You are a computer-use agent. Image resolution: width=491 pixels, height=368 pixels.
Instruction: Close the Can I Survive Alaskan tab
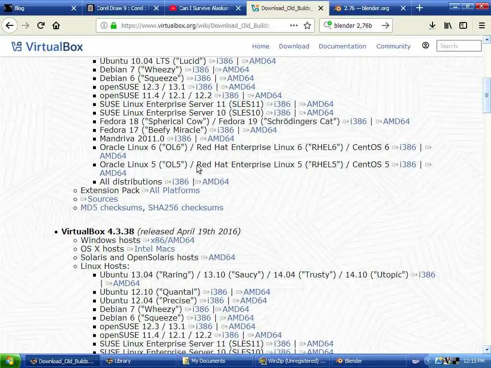238,8
